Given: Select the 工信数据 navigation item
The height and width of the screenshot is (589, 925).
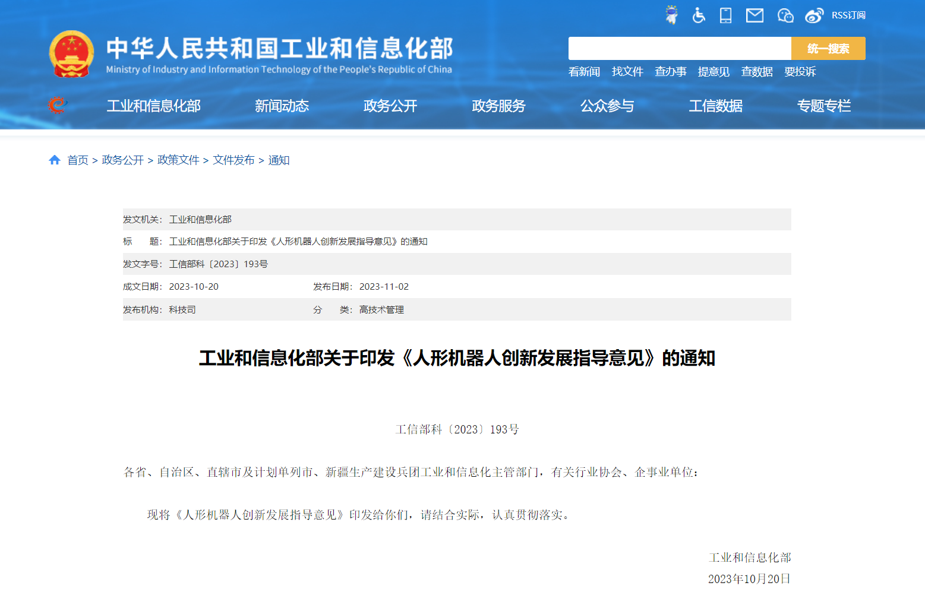Looking at the screenshot, I should (x=715, y=106).
